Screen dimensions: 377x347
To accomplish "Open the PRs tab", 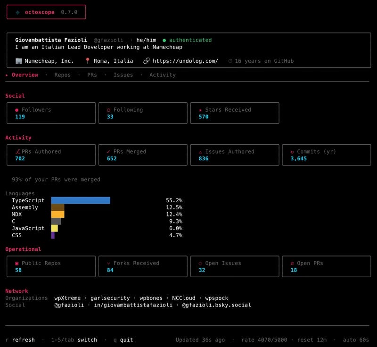I will pos(92,75).
